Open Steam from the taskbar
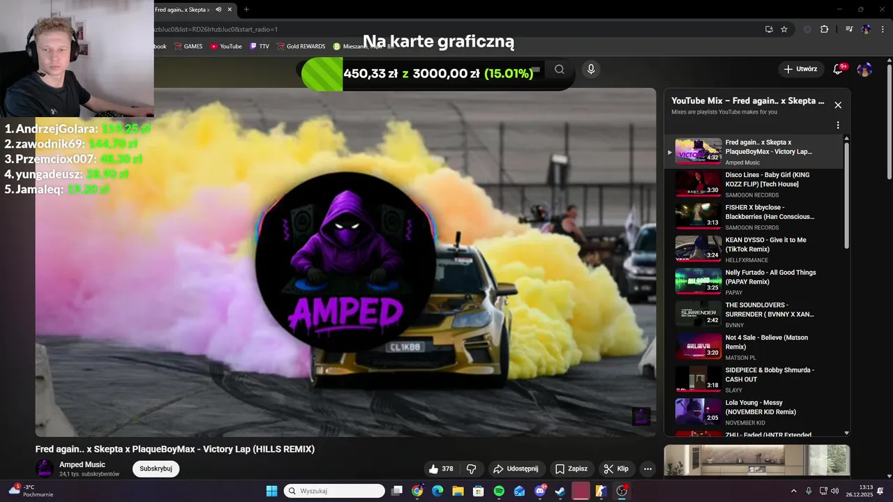This screenshot has width=893, height=502. pyautogui.click(x=560, y=491)
